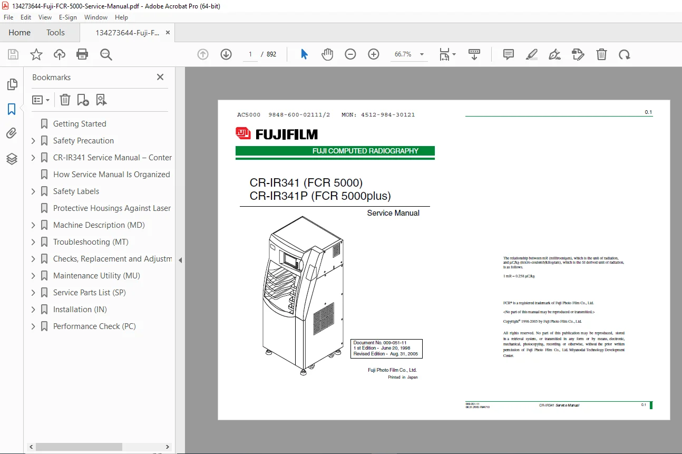Open the Sign document pen tool
Viewport: 682px width, 454px height.
tap(554, 54)
